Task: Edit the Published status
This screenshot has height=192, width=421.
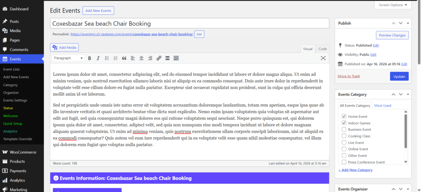Action: tap(376, 45)
